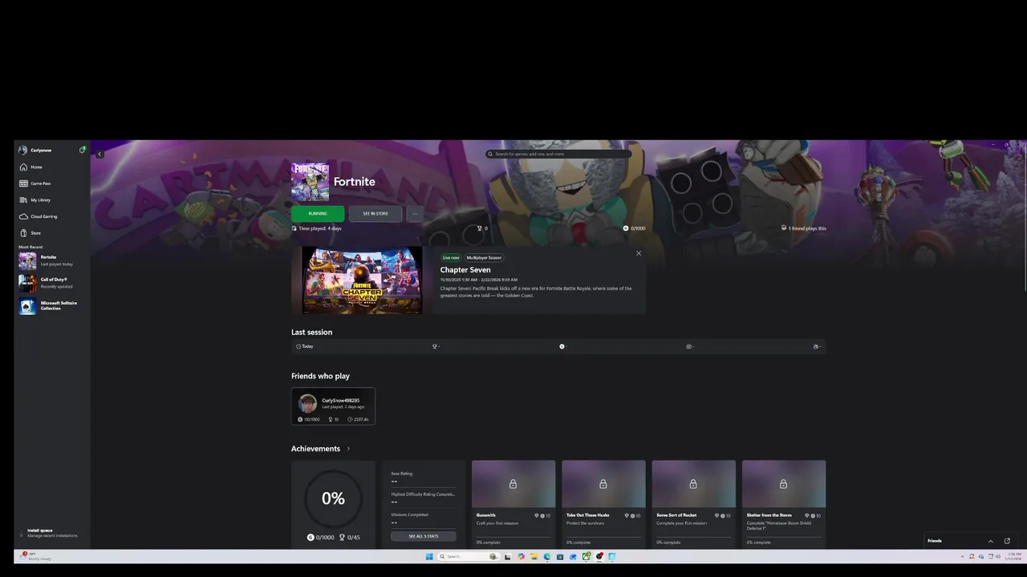Open the locked Gunsmith achievement
This screenshot has height=577, width=1027.
[513, 504]
